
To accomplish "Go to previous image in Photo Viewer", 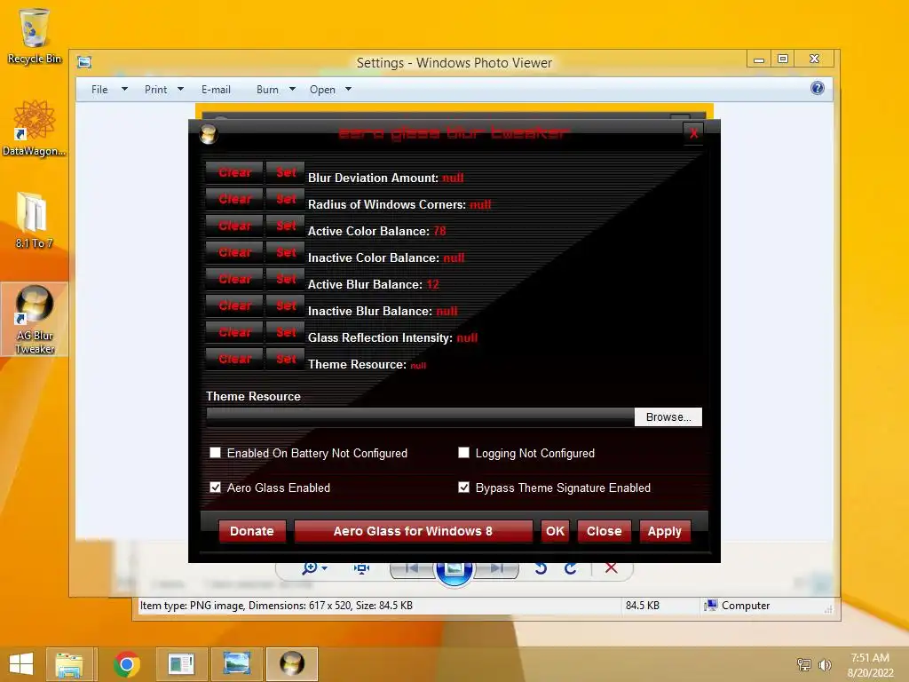I will tap(412, 569).
